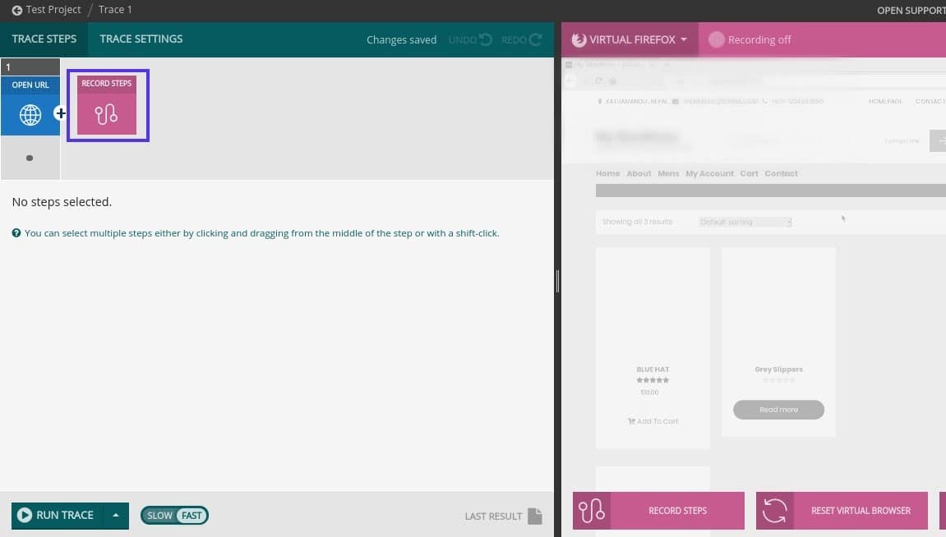Add a new step with the plus button
Image resolution: width=946 pixels, height=537 pixels.
tap(60, 114)
